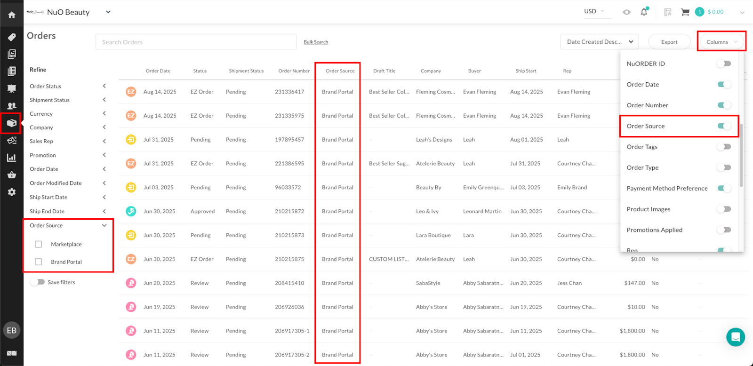The height and width of the screenshot is (366, 753).
Task: Click the Export button
Action: click(x=669, y=42)
